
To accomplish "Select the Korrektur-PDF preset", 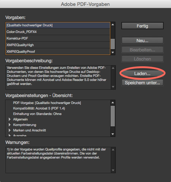I will pyautogui.click(x=58, y=38).
